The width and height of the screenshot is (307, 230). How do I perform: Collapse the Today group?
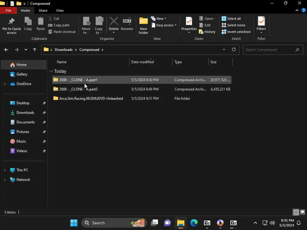coord(51,71)
